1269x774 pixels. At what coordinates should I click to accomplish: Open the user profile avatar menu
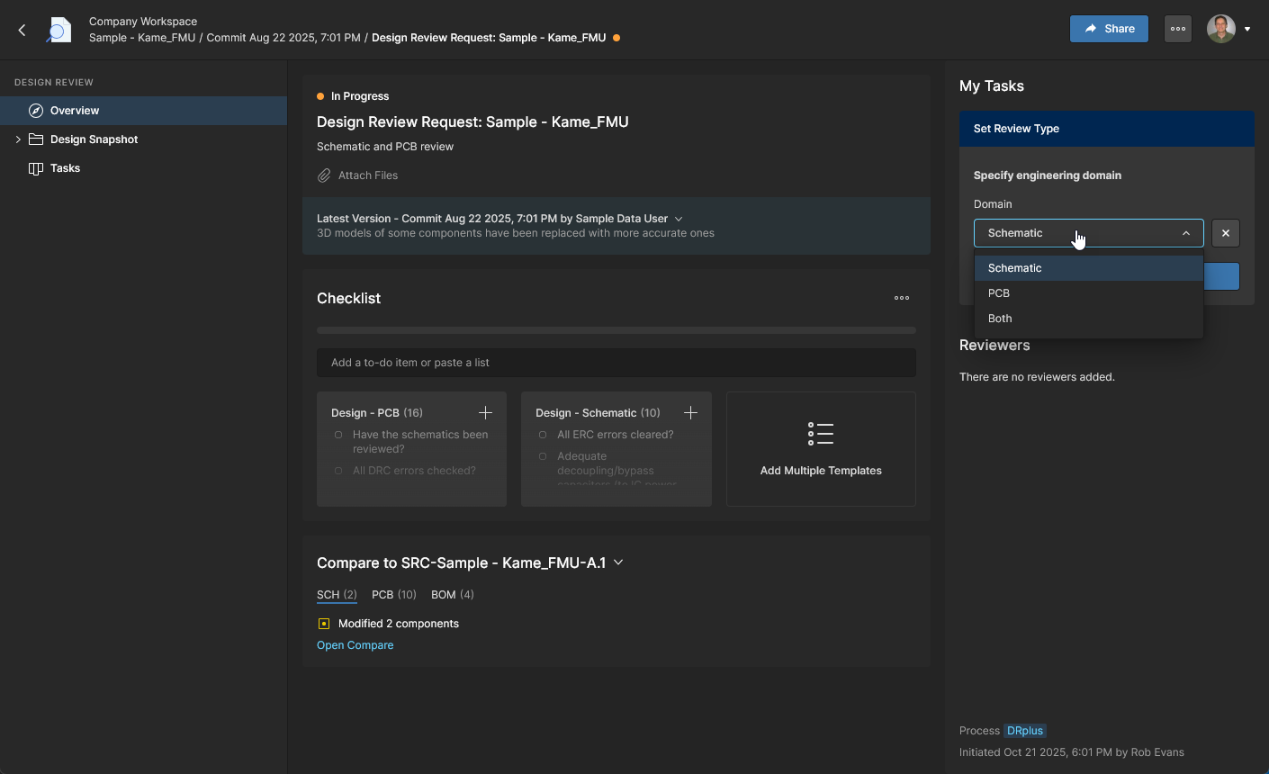[1221, 29]
